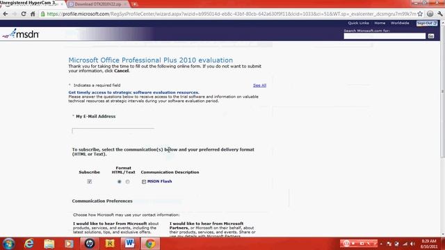Click the browser address bar URL
The image size is (445, 250).
coord(232,14)
